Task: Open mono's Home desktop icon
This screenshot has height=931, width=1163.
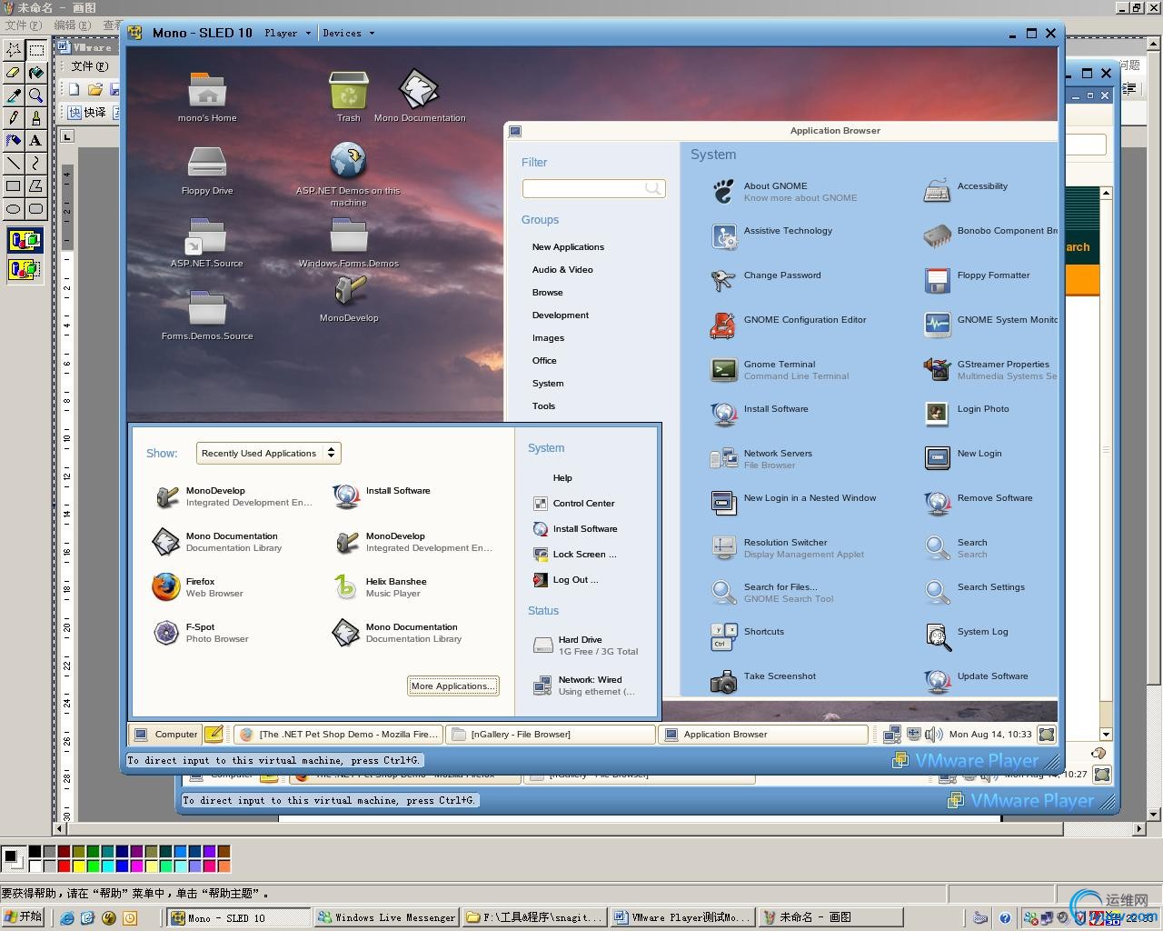Action: [x=207, y=97]
